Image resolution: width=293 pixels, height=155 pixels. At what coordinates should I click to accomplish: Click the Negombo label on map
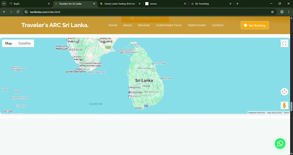135,88
